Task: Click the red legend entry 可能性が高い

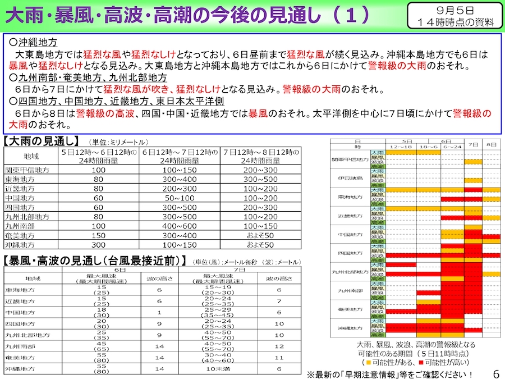Action: [x=443, y=362]
